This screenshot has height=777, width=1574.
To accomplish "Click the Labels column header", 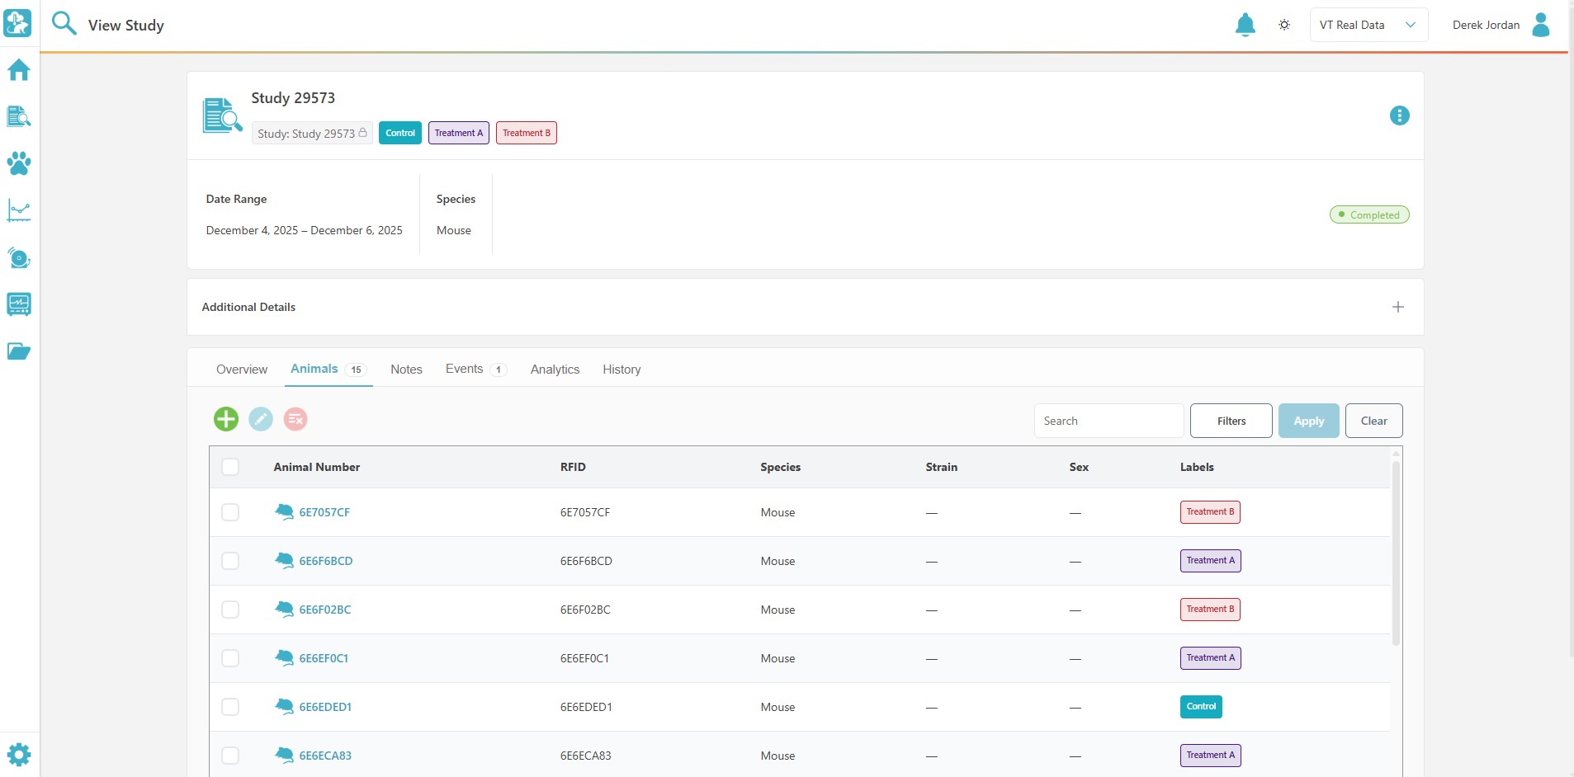I will point(1197,467).
